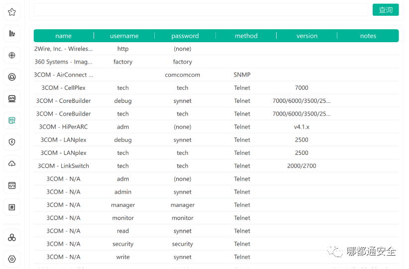
Task: Click the version column header
Action: [307, 36]
